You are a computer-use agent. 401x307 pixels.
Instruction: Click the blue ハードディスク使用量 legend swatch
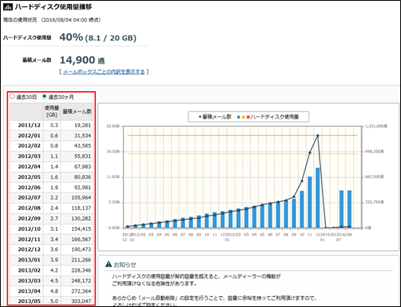[x=239, y=117]
